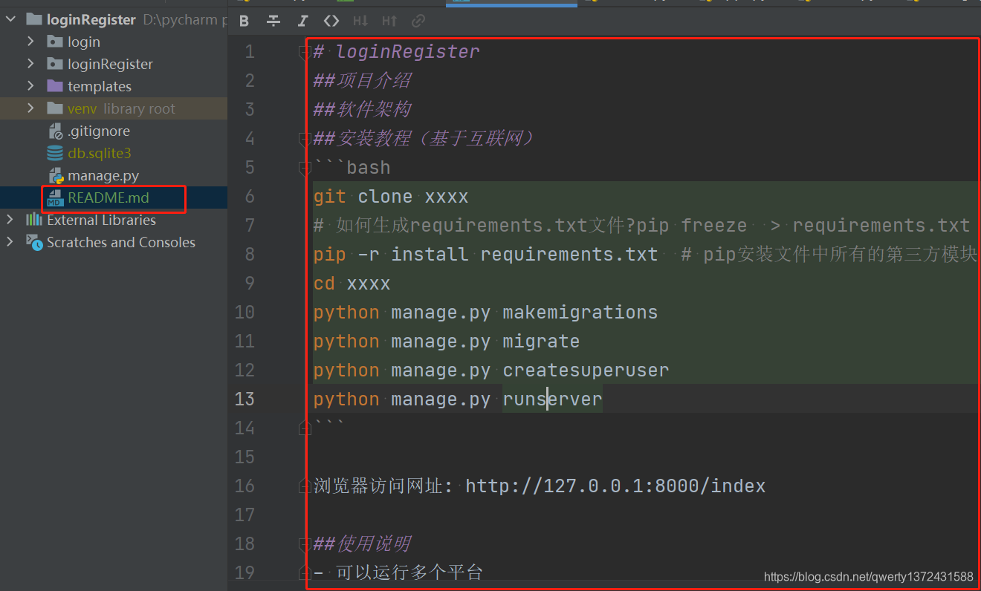Select the login folder in the project tree
The height and width of the screenshot is (591, 981).
point(84,42)
